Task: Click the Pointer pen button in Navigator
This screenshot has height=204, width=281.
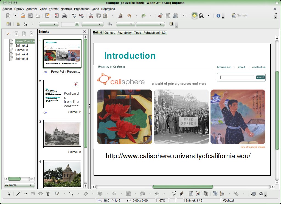Action: pos(7,33)
